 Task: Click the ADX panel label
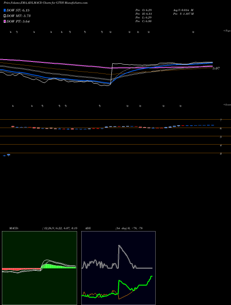(x=88, y=228)
